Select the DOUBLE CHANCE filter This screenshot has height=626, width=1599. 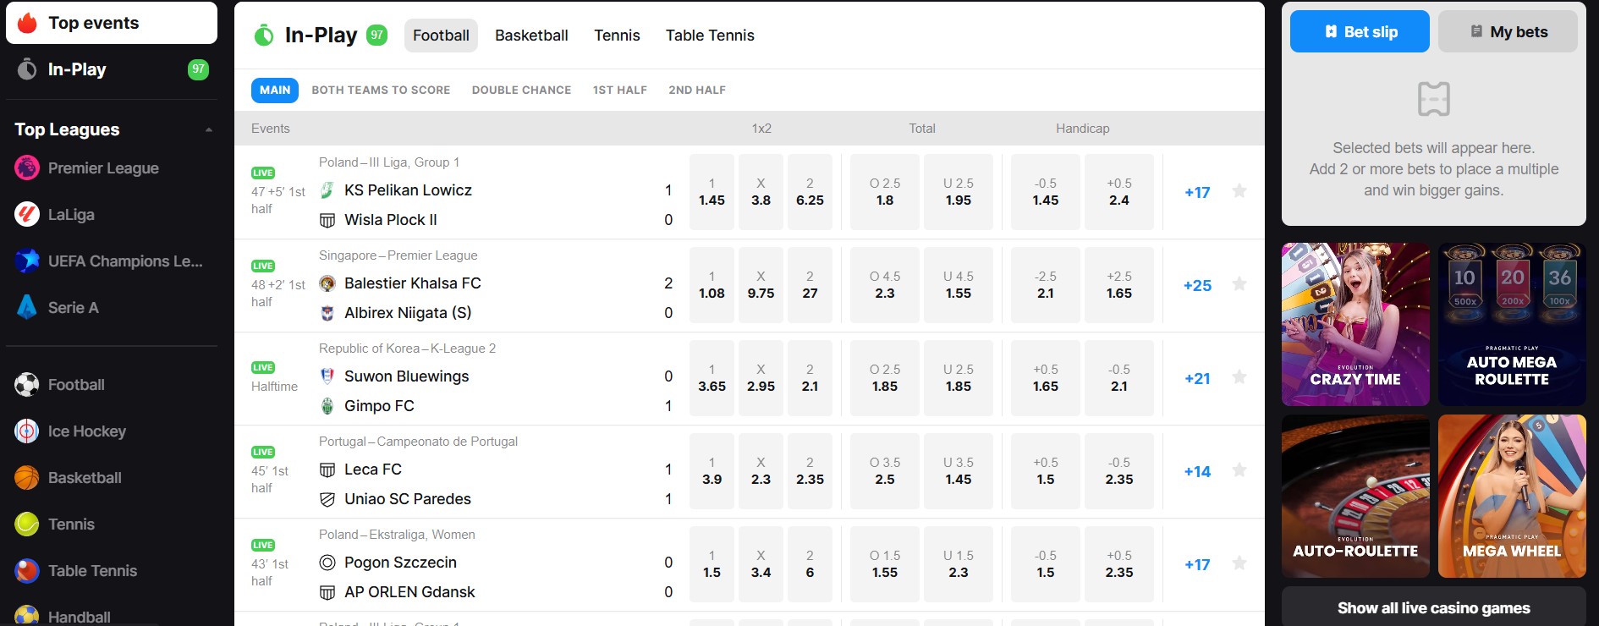tap(521, 90)
